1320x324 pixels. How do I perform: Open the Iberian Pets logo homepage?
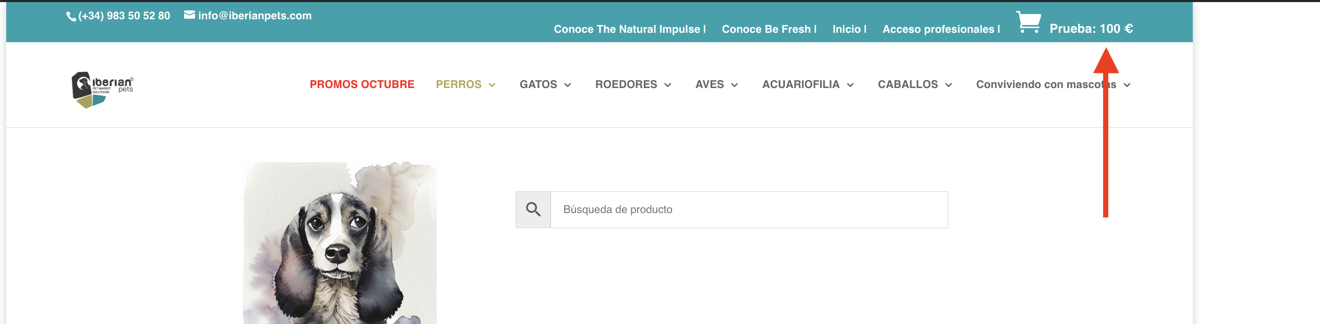tap(103, 90)
